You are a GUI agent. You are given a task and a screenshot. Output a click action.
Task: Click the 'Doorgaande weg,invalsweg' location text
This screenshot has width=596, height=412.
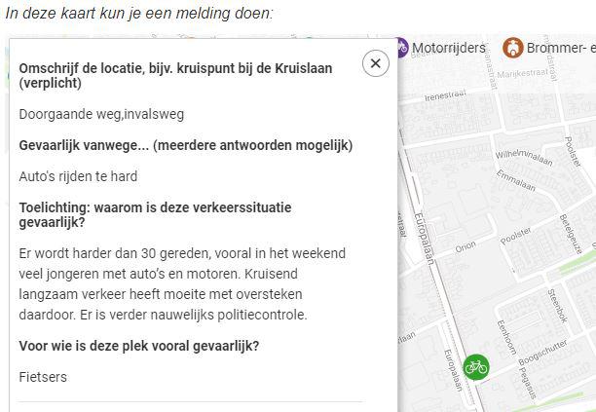tap(101, 114)
